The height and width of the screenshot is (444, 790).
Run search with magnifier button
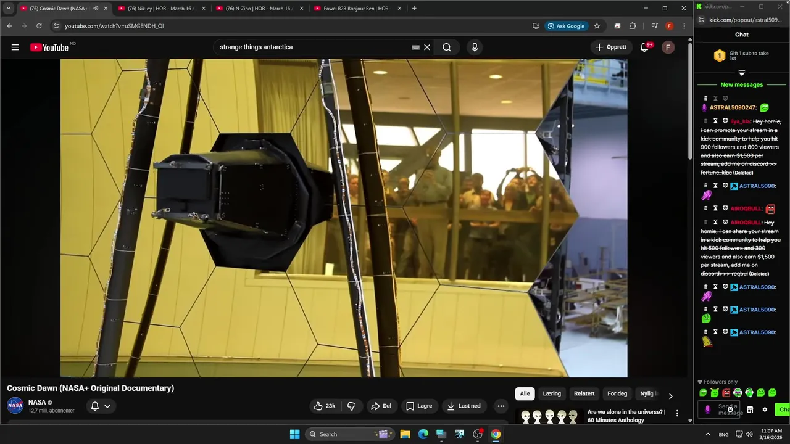point(447,47)
